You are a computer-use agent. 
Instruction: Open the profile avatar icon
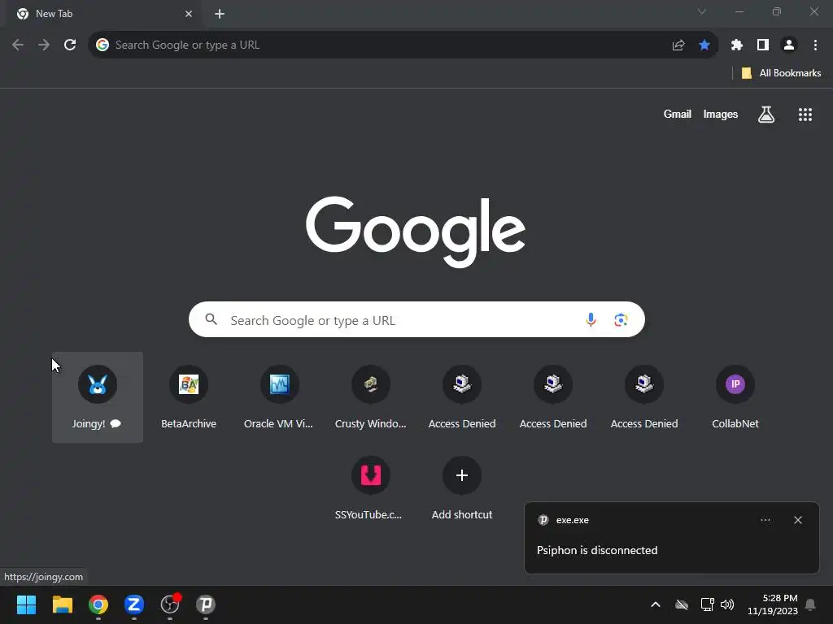pos(789,45)
